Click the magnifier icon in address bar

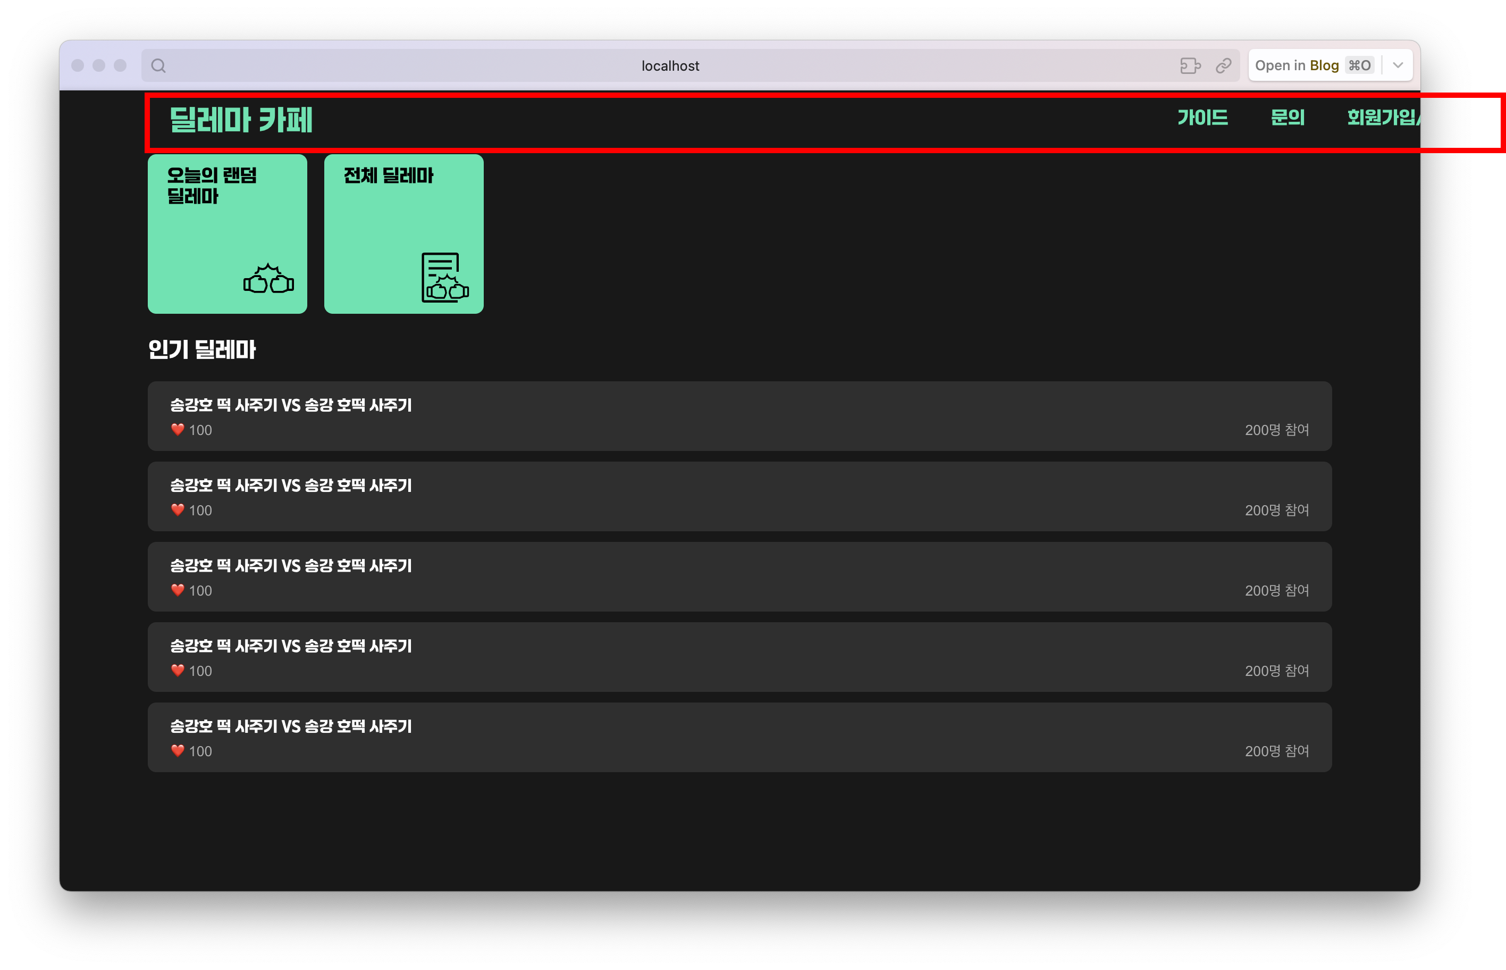coord(158,65)
